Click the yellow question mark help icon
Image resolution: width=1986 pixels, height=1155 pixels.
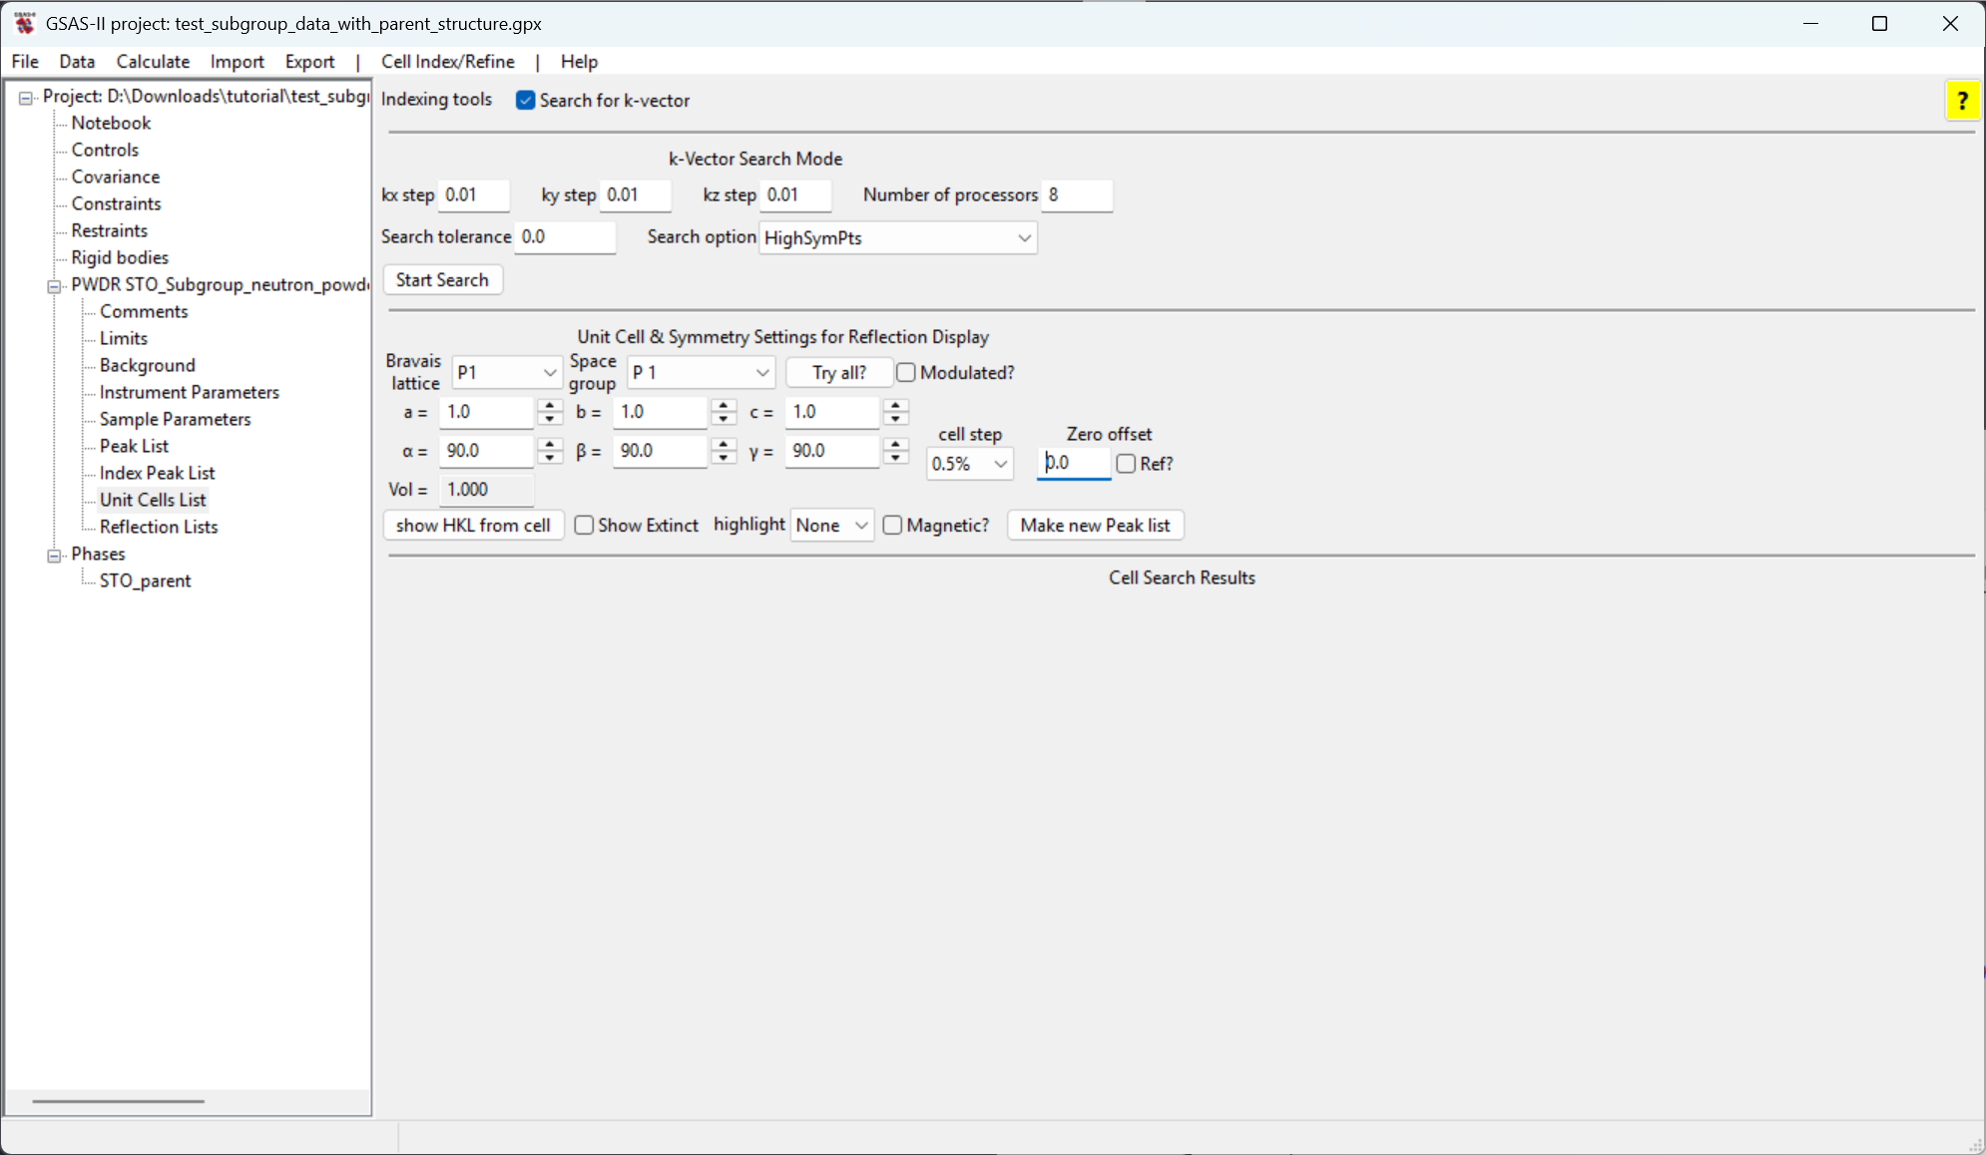click(1961, 101)
